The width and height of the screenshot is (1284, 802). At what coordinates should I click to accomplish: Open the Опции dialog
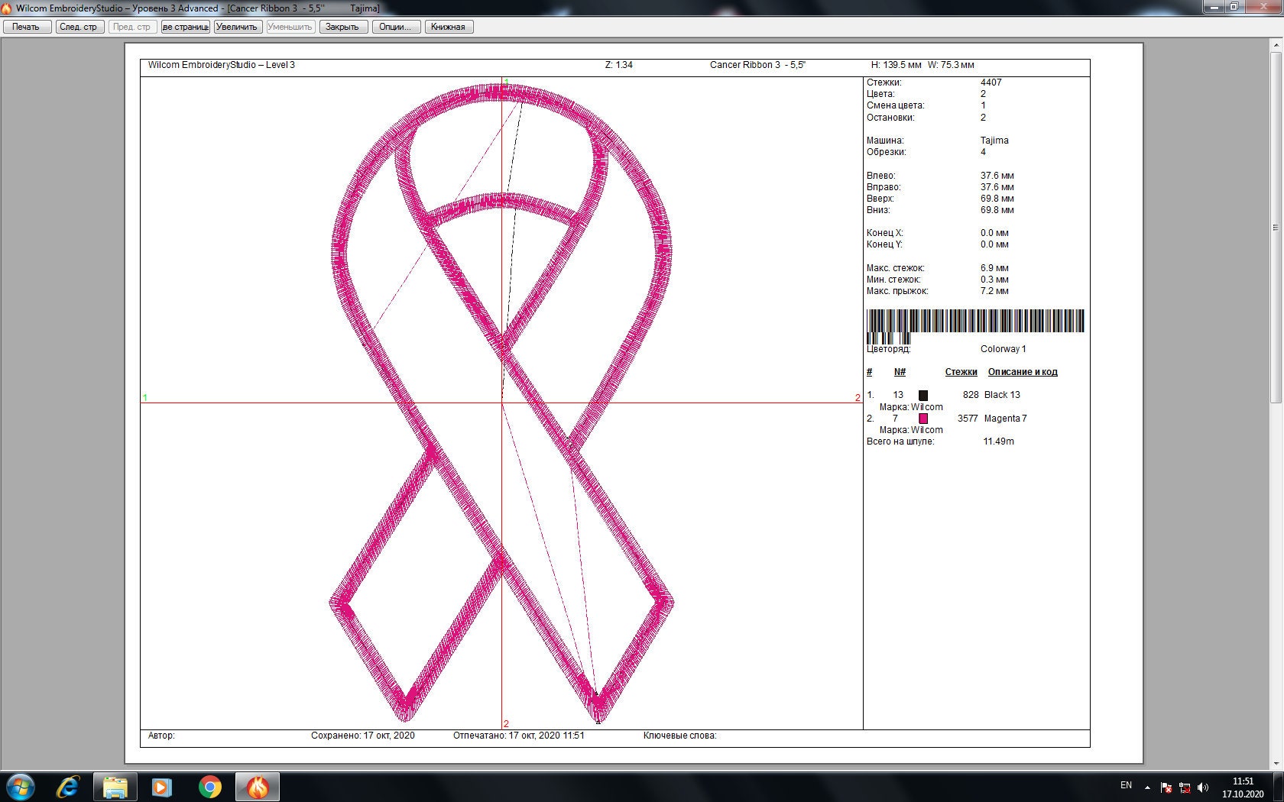[395, 26]
